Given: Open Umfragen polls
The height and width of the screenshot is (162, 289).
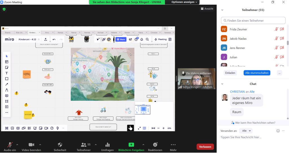Looking at the screenshot, I should click(107, 147).
